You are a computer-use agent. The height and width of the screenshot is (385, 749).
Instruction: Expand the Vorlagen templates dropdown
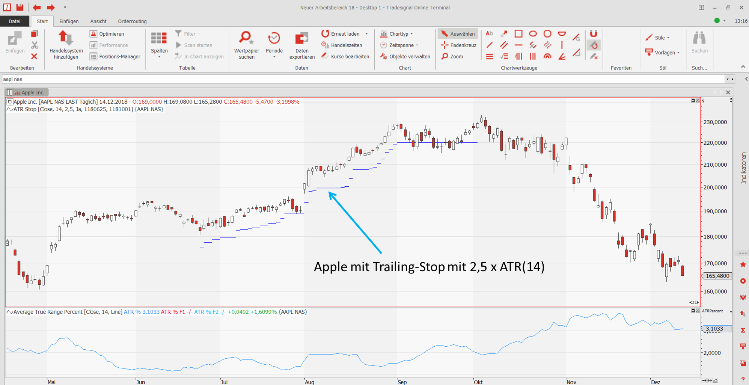(664, 53)
